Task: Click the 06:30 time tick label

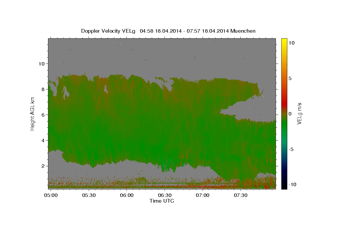Action: point(165,196)
